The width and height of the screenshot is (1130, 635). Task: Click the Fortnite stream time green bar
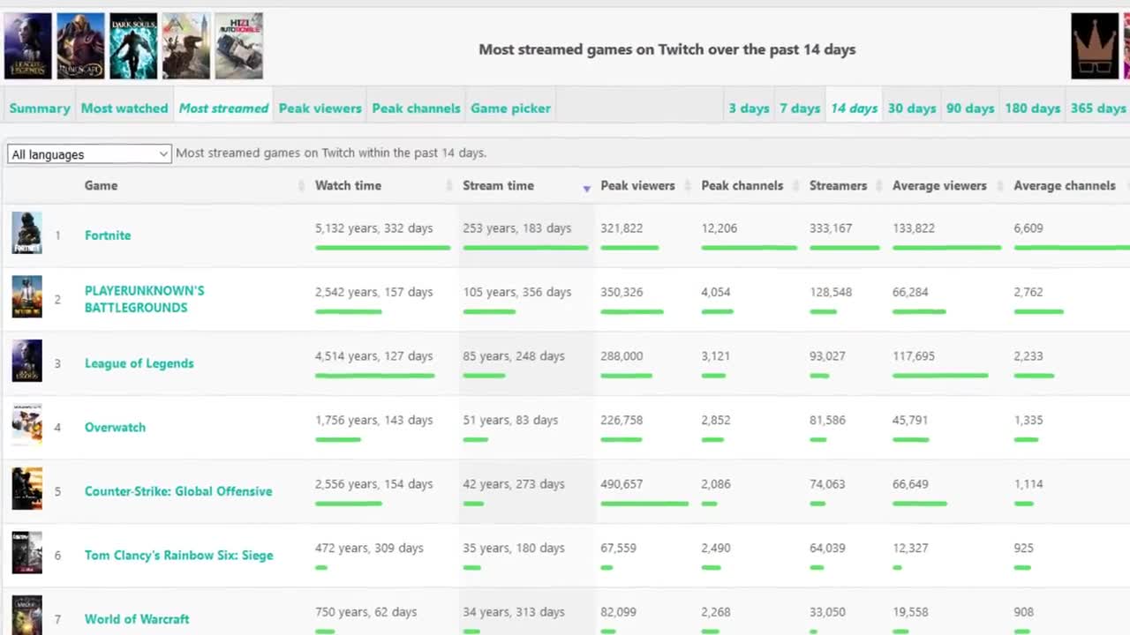525,248
